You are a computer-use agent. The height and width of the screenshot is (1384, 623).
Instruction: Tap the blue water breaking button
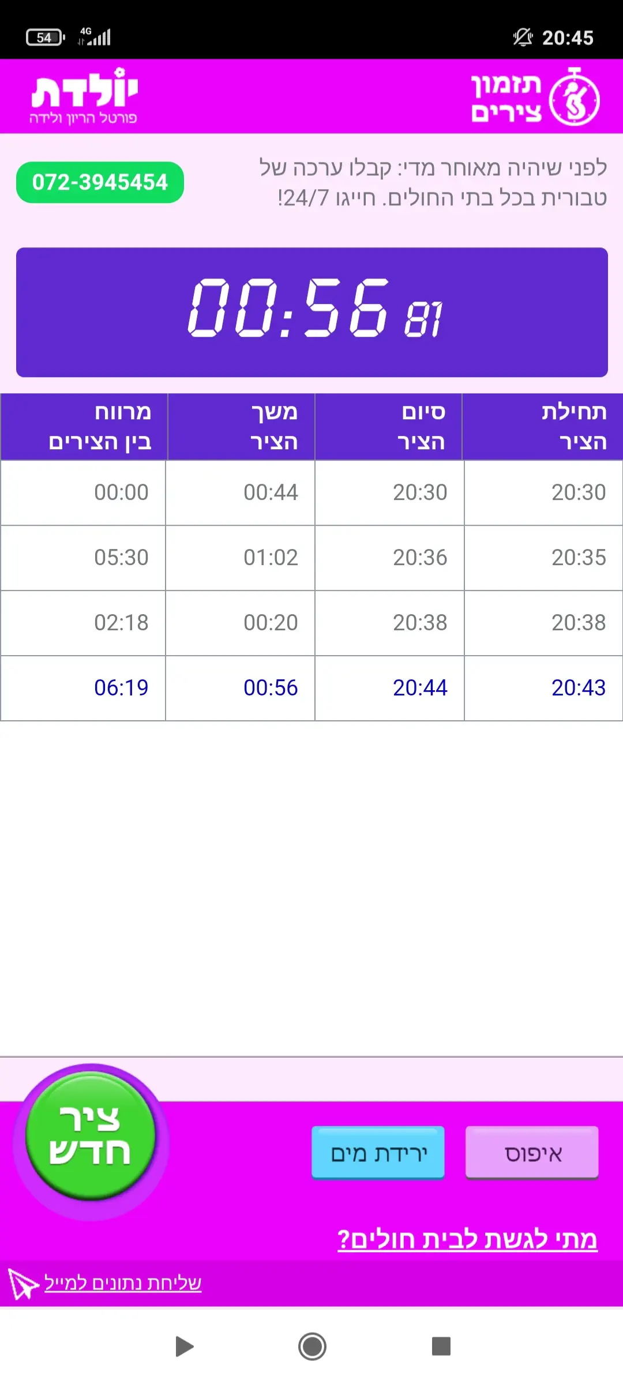coord(378,1153)
